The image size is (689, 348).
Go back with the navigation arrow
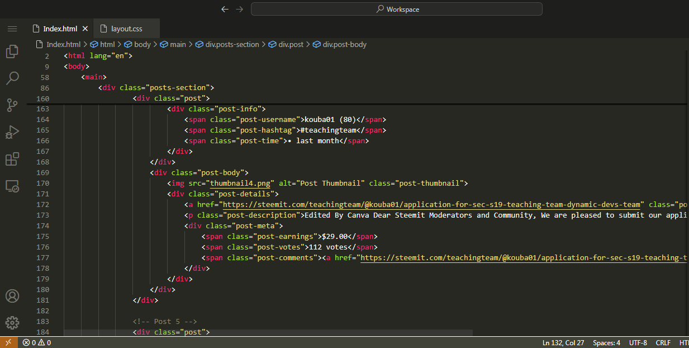pyautogui.click(x=225, y=9)
